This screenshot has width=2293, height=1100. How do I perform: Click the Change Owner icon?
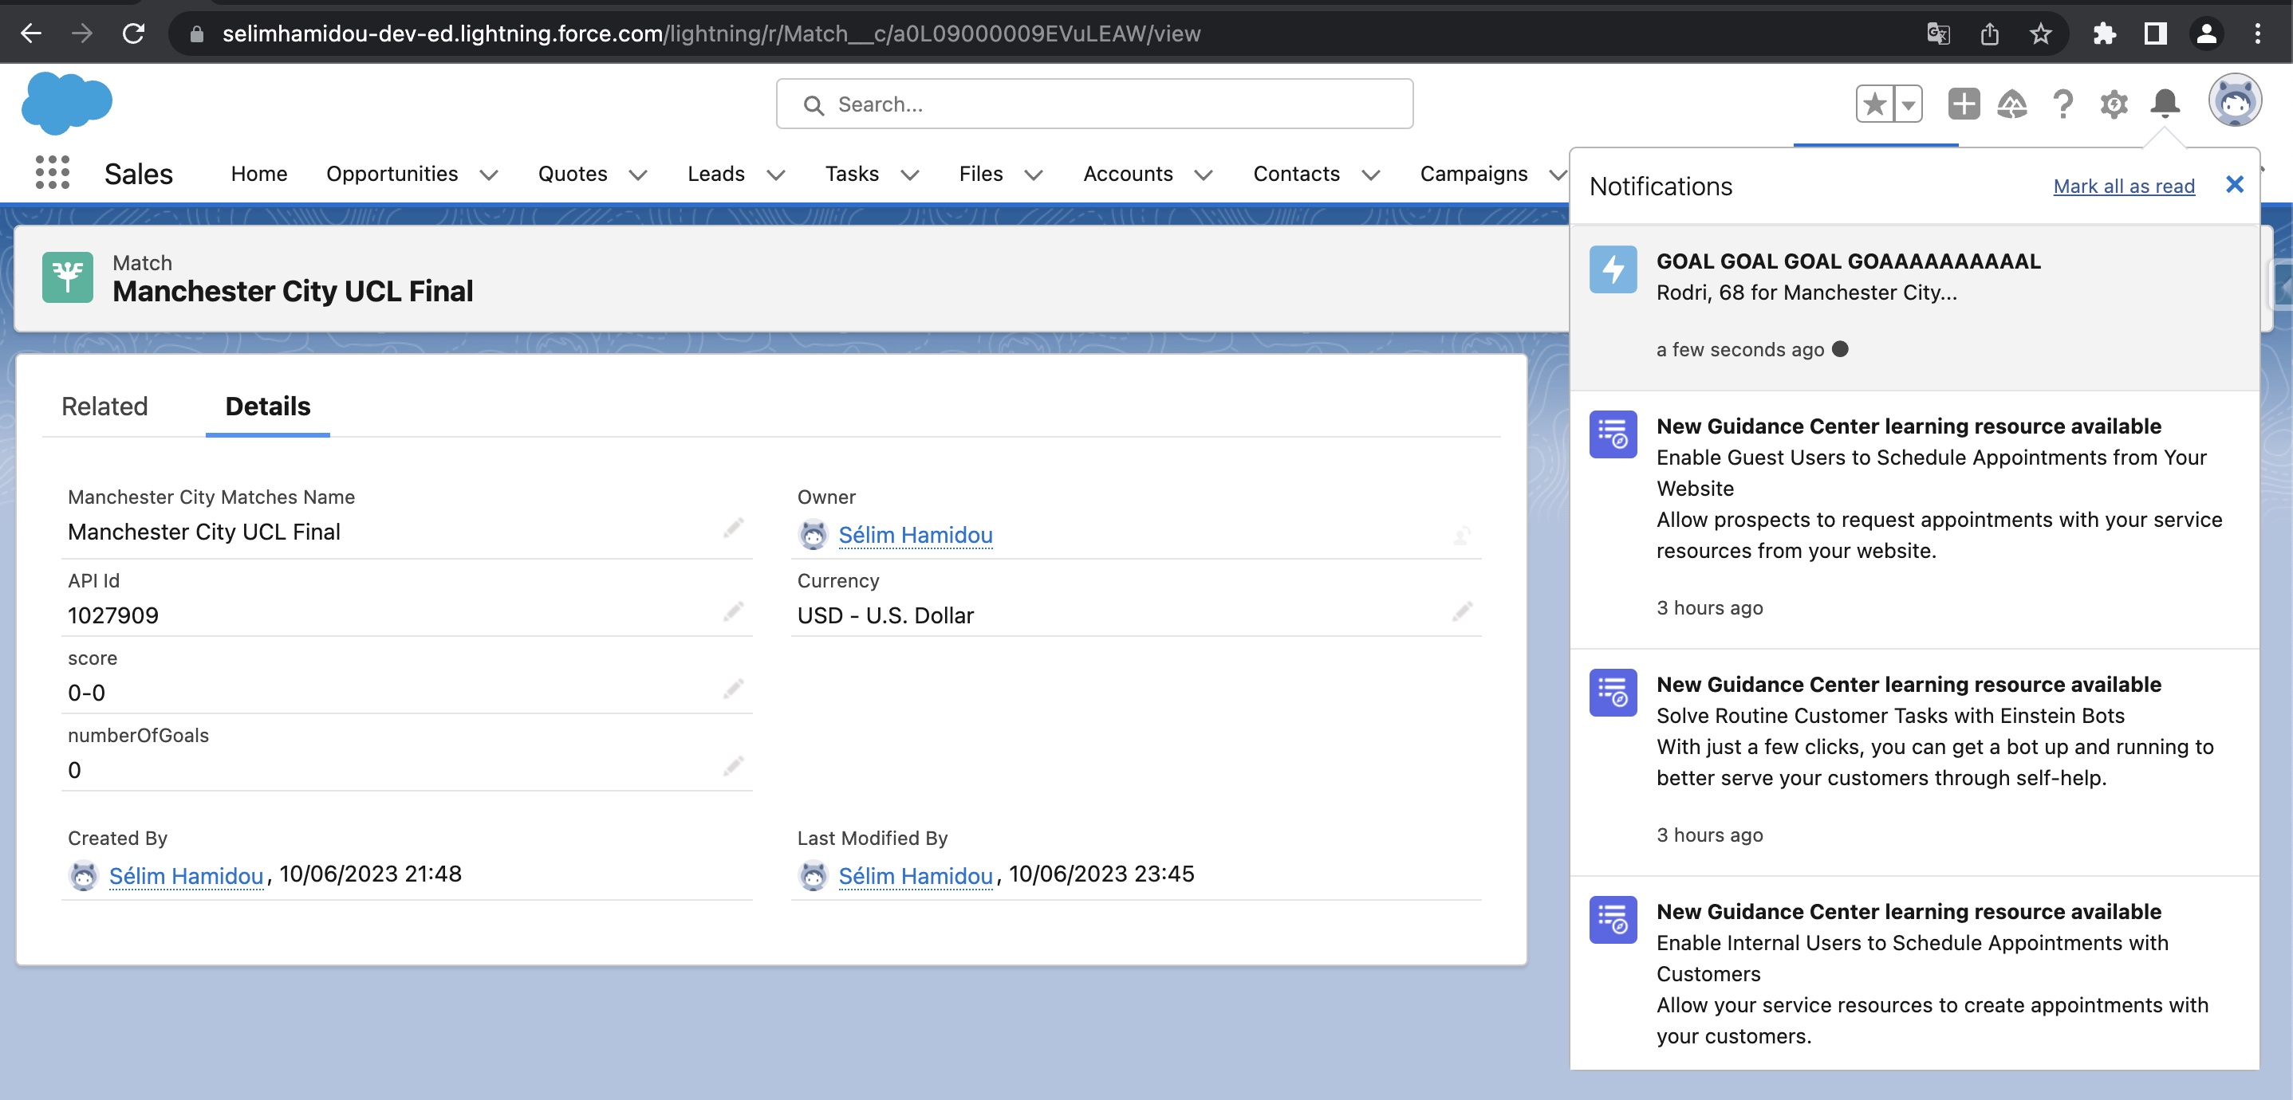coord(1462,535)
